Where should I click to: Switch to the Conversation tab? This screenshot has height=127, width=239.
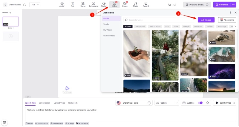tap(45, 103)
